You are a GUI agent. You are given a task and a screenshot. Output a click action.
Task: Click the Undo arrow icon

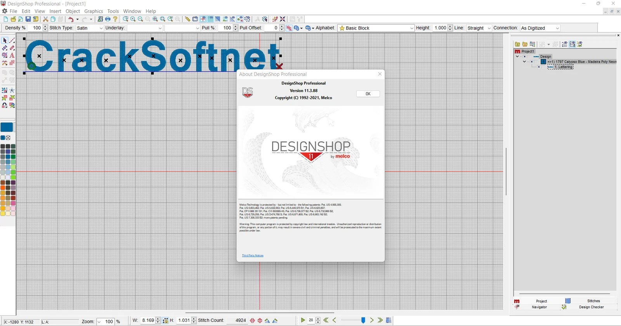[71, 19]
